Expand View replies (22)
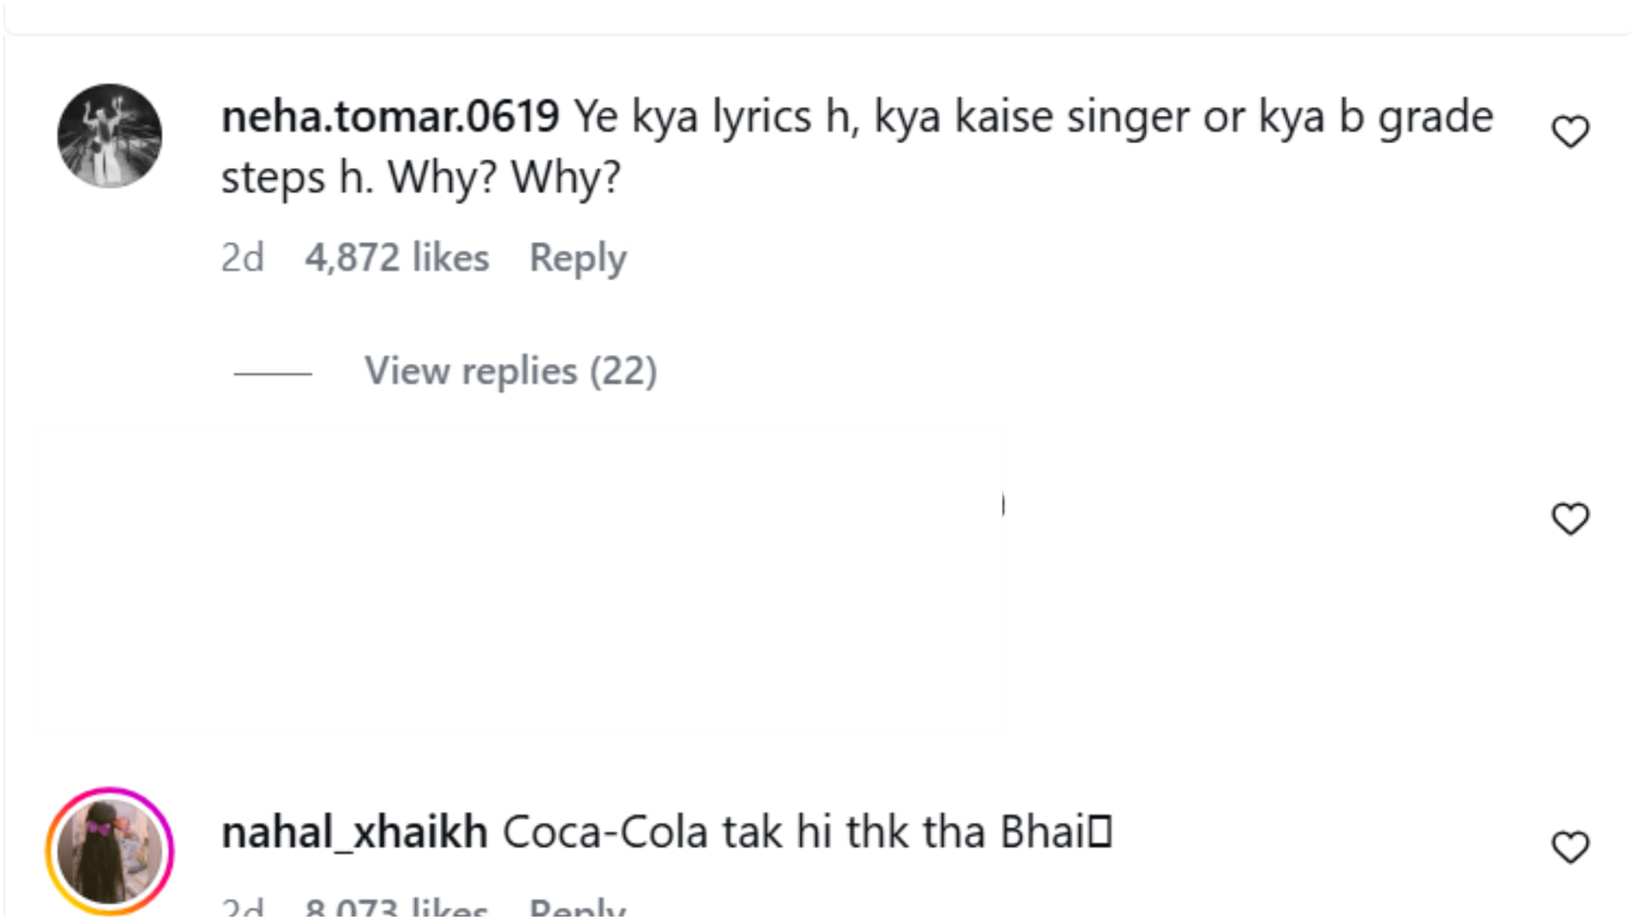This screenshot has height=920, width=1637. 510,371
